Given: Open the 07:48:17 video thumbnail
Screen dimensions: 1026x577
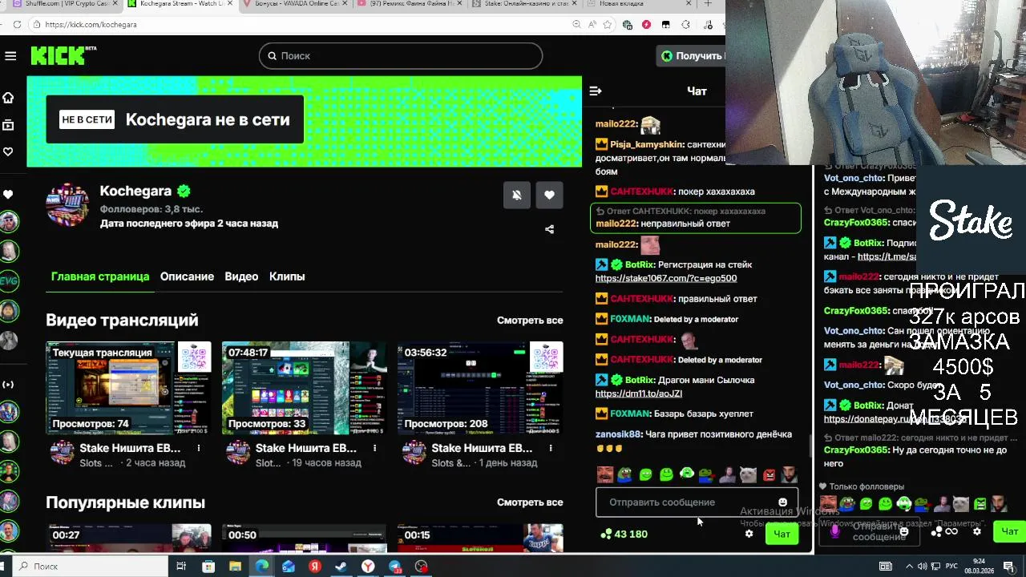Looking at the screenshot, I should [305, 388].
